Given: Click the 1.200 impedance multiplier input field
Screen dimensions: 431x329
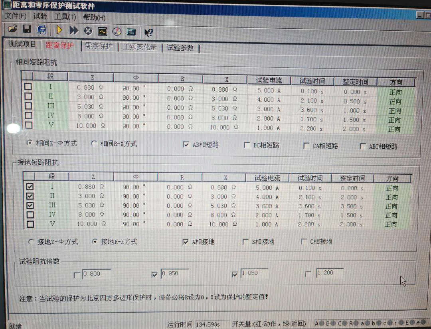Looking at the screenshot, I should 329,273.
